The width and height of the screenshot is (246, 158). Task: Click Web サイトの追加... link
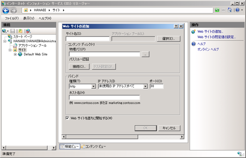click(x=210, y=32)
